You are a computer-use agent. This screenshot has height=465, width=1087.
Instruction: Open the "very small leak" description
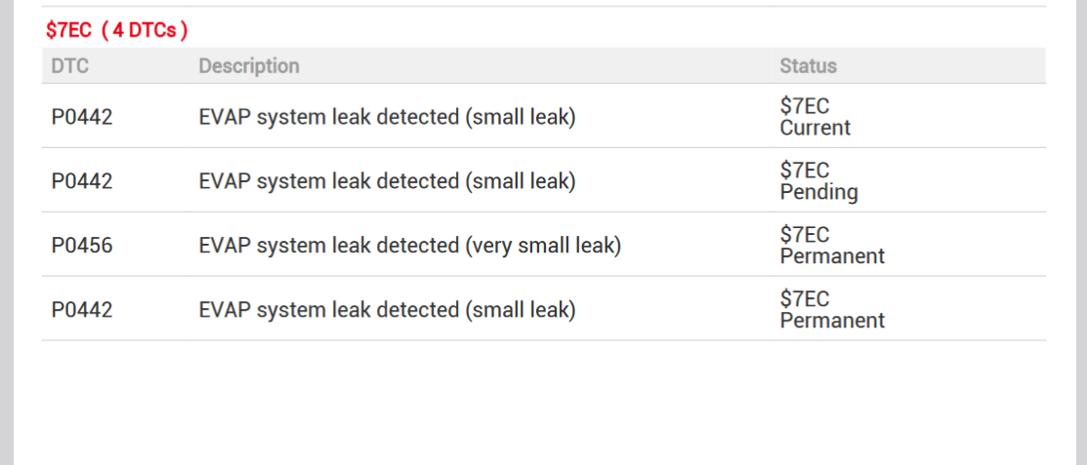point(409,246)
